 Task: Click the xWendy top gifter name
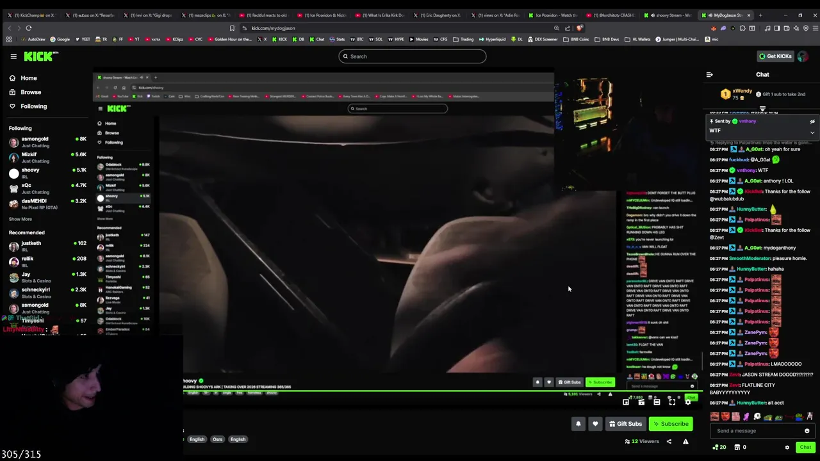click(742, 91)
